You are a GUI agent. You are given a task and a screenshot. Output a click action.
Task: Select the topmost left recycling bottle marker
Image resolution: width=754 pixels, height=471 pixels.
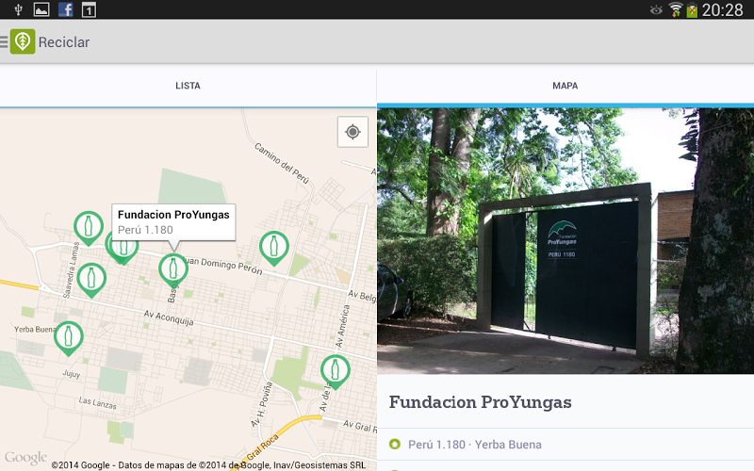(89, 226)
